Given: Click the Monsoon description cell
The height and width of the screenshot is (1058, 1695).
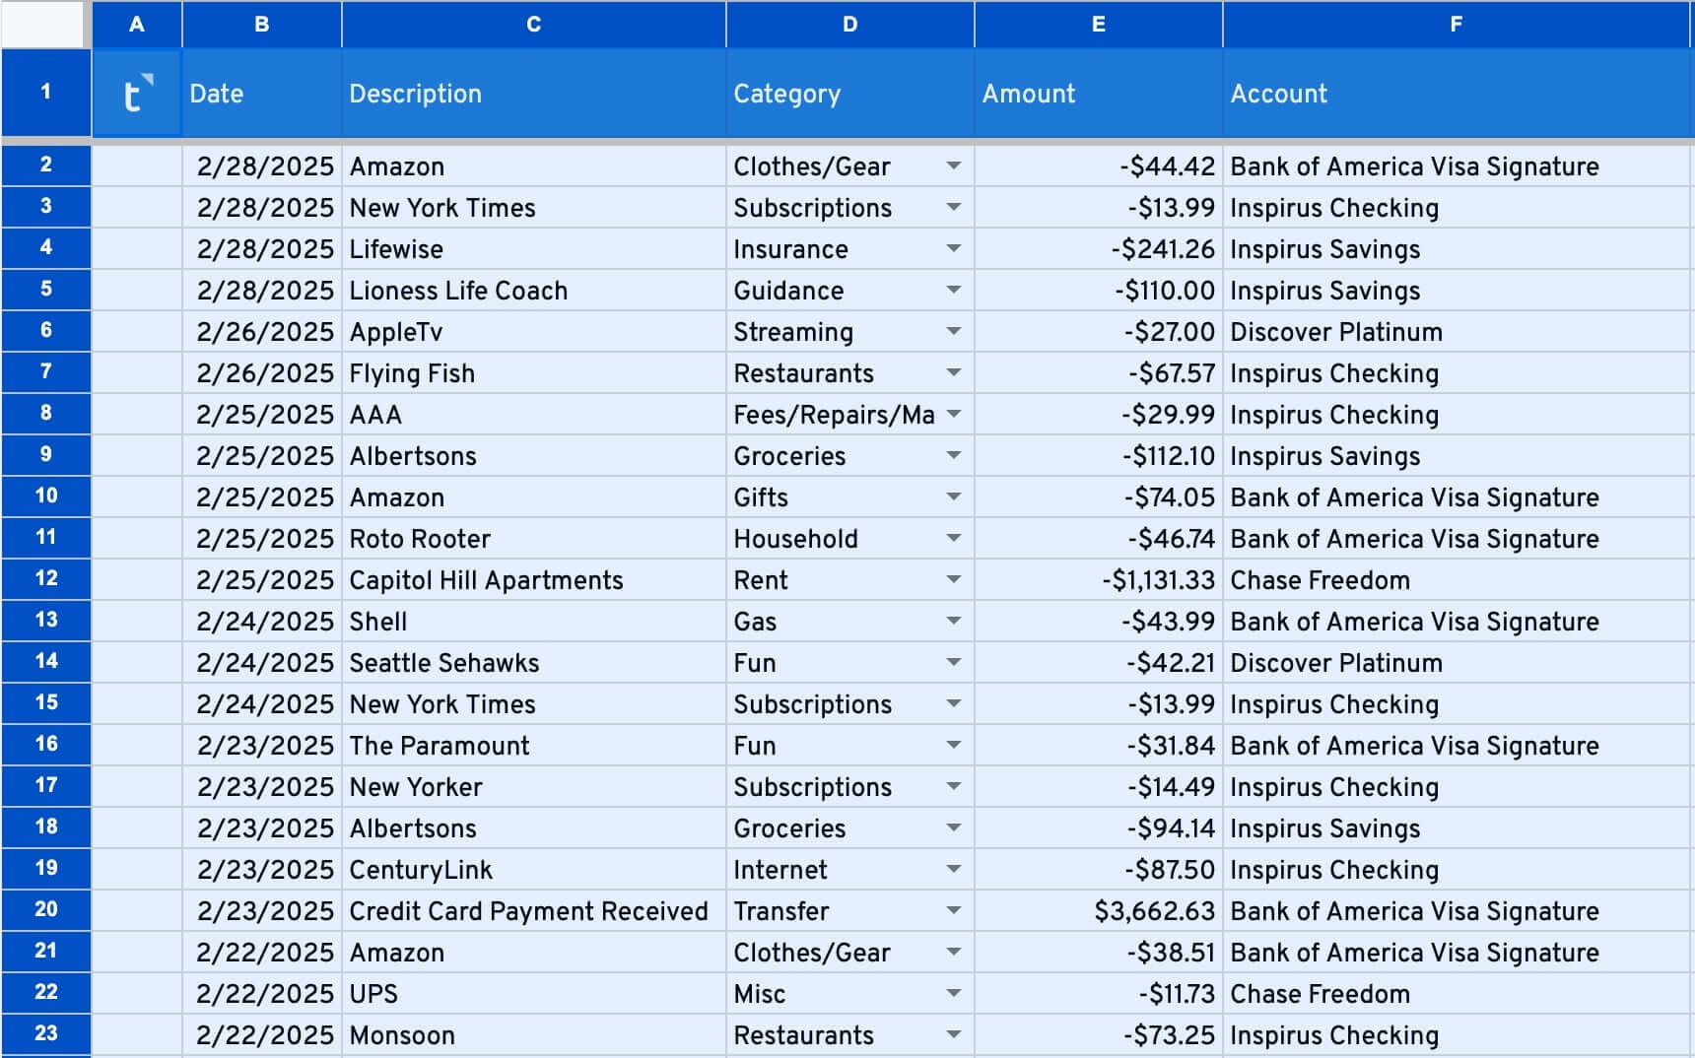Looking at the screenshot, I should [534, 1035].
